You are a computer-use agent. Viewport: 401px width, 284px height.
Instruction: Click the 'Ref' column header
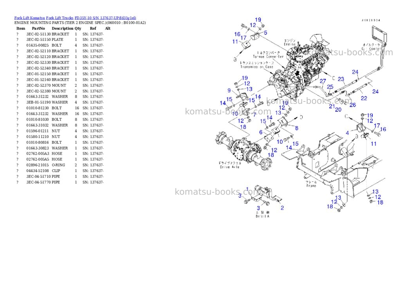tap(93, 28)
